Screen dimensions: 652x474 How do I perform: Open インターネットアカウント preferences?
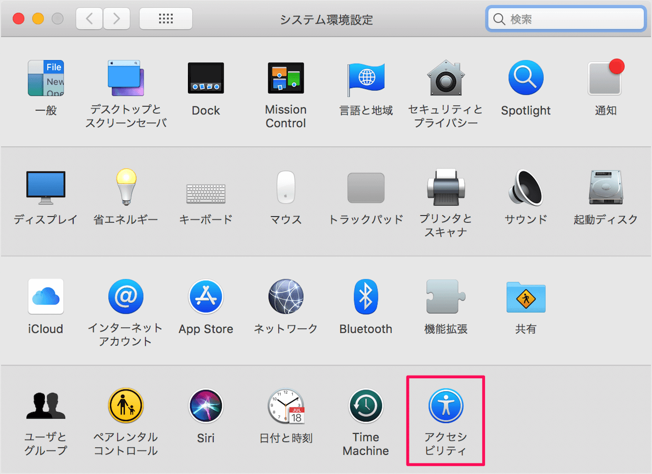tap(126, 296)
